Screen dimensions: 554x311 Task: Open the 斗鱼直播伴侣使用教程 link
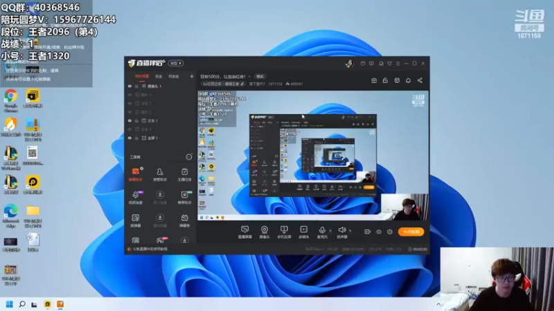(x=150, y=249)
